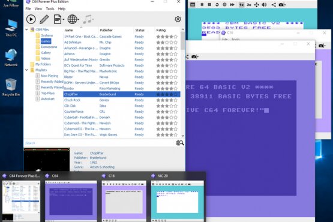Open the Recycle Bin desktop icon
Image resolution: width=333 pixels, height=222 pixels.
point(11,87)
